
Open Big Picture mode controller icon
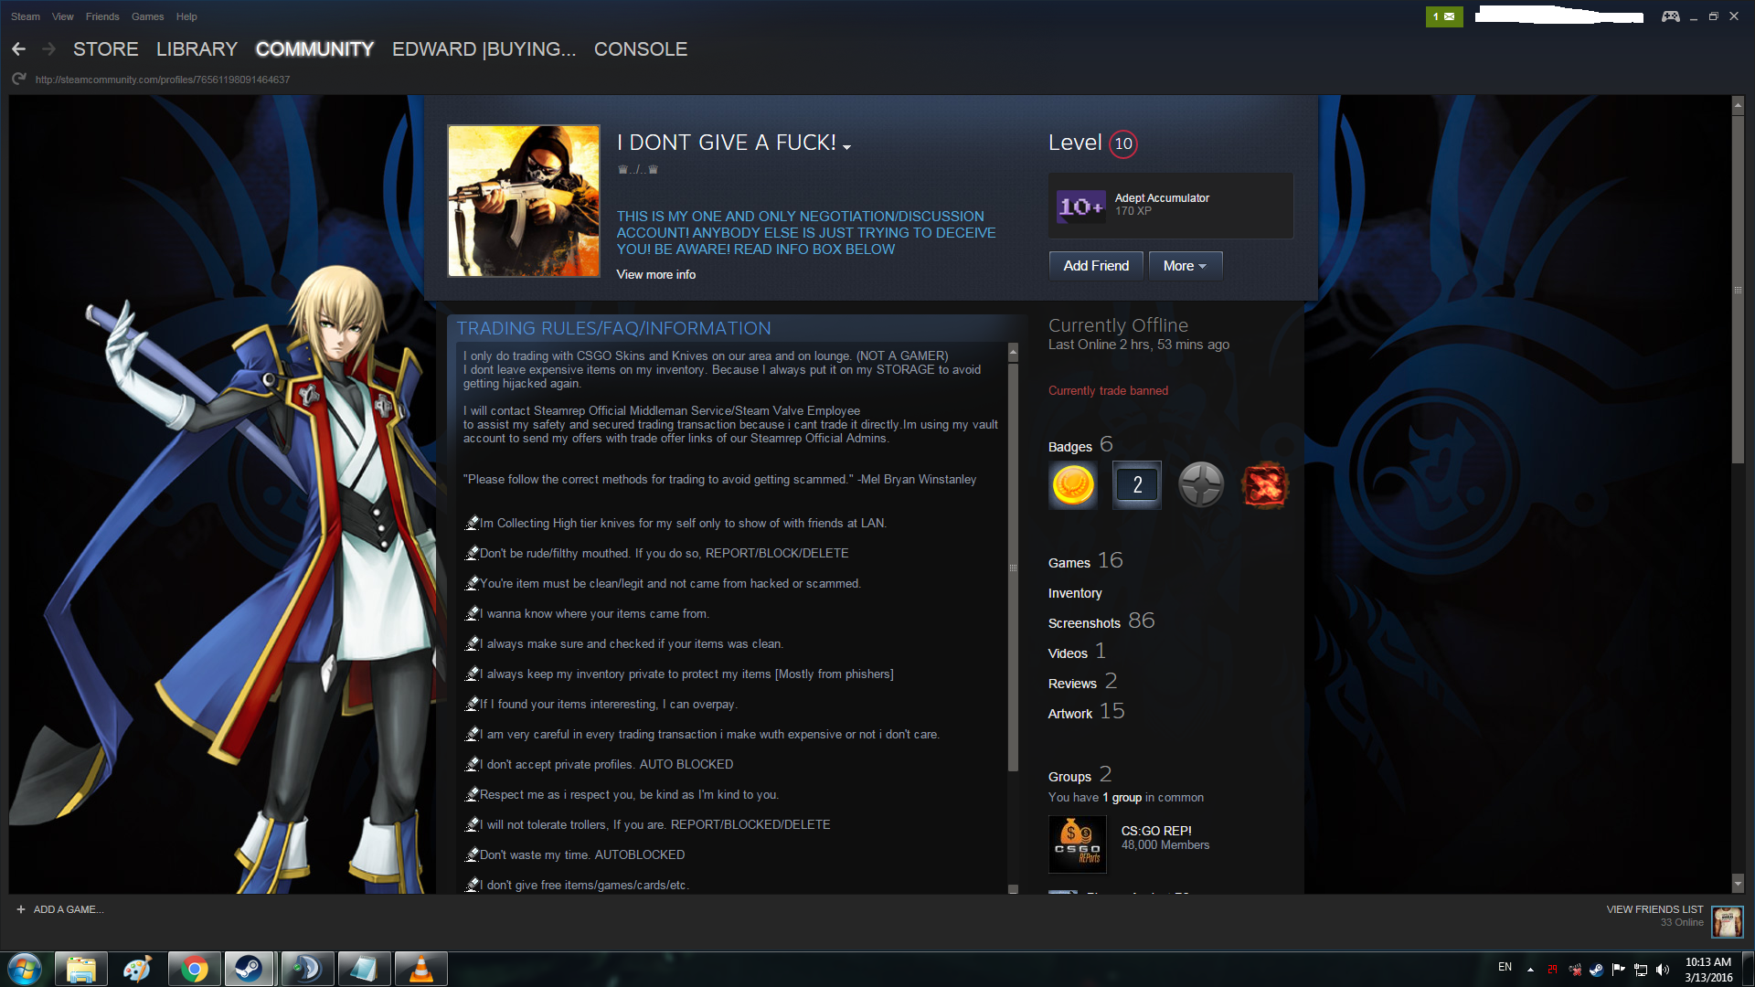click(1670, 16)
